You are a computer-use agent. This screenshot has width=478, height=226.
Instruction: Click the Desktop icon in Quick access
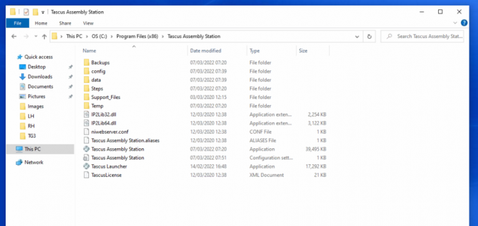tap(22, 67)
